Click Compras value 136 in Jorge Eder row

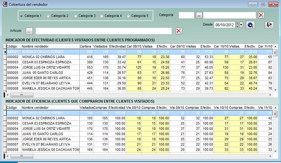(x=105, y=139)
